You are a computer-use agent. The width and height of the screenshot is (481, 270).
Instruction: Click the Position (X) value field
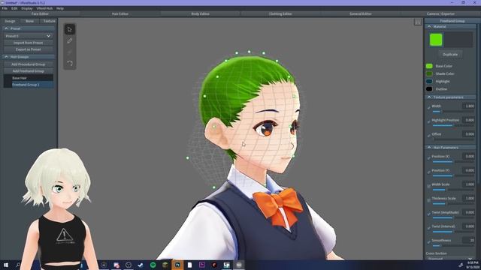[468, 156]
